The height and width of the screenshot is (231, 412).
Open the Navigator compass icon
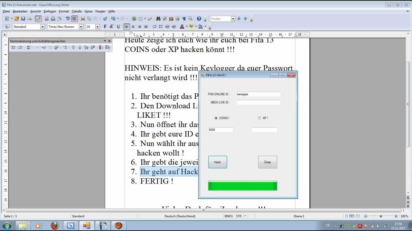click(x=165, y=19)
